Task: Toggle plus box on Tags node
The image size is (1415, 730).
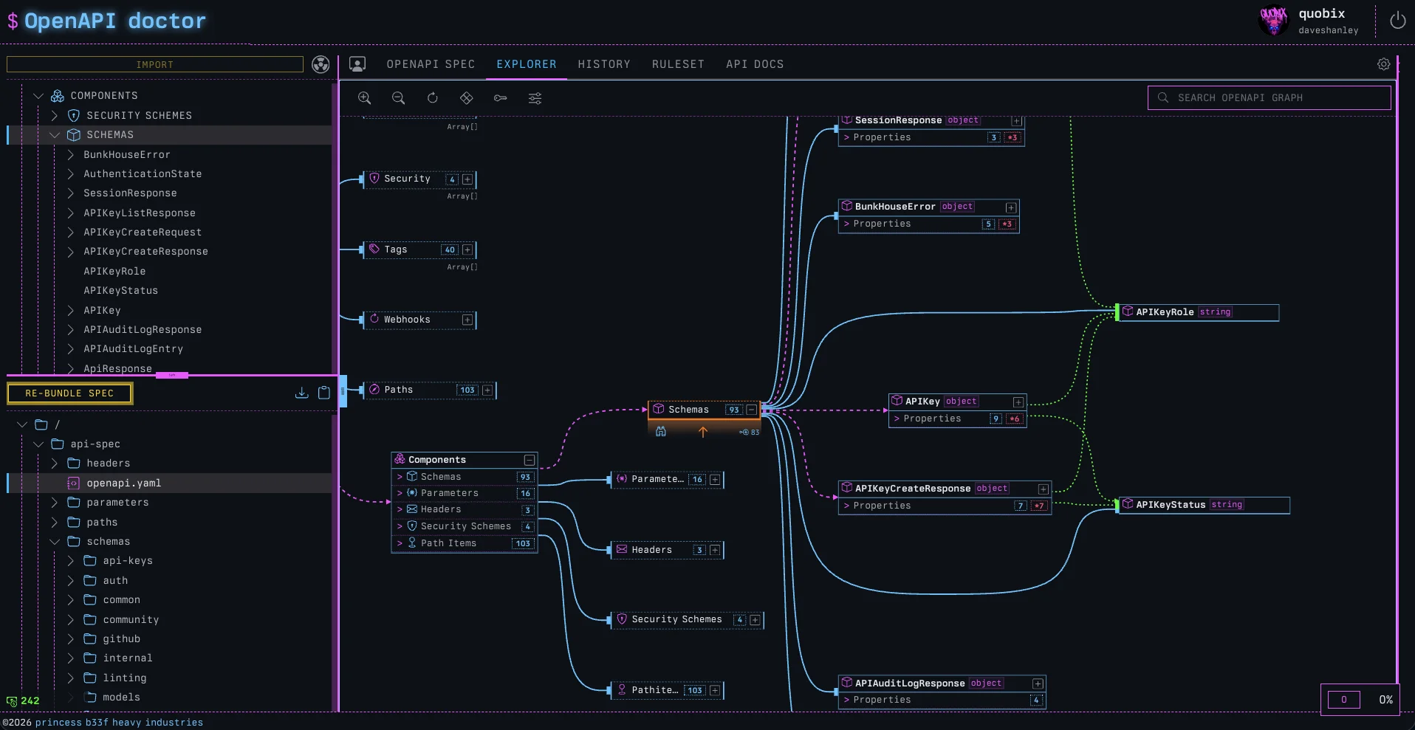Action: click(x=467, y=250)
